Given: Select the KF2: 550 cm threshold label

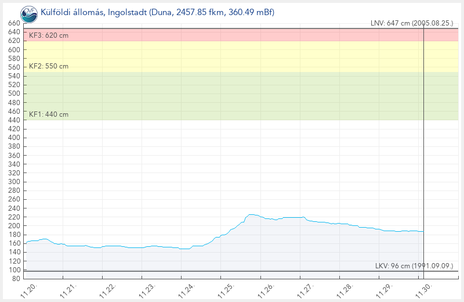Looking at the screenshot, I should pos(49,66).
